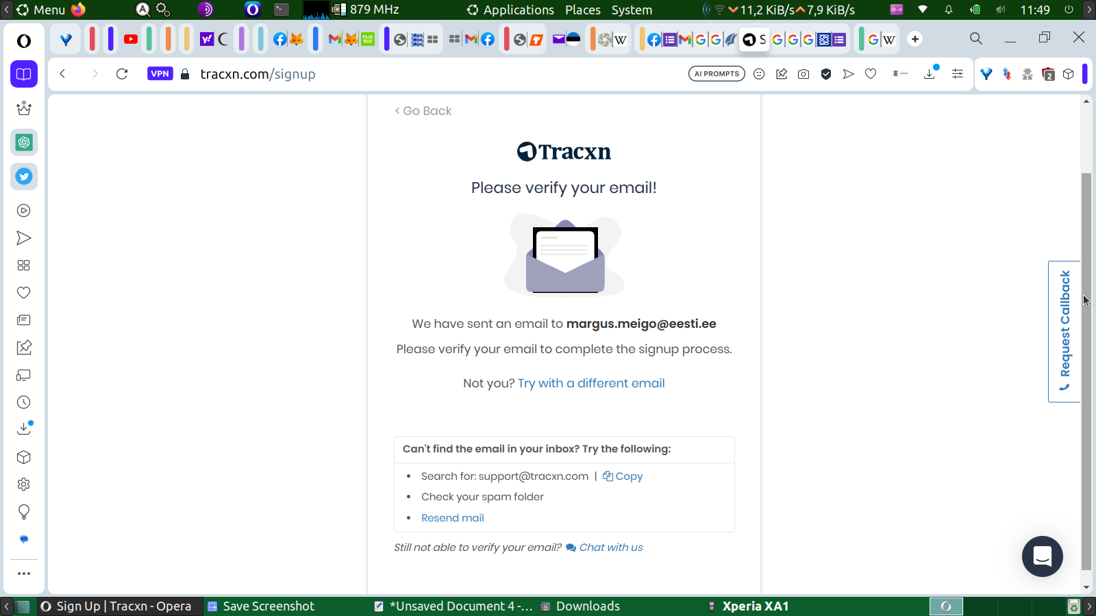Image resolution: width=1096 pixels, height=616 pixels.
Task: Click the extensions cube in toolbar
Action: [1069, 74]
